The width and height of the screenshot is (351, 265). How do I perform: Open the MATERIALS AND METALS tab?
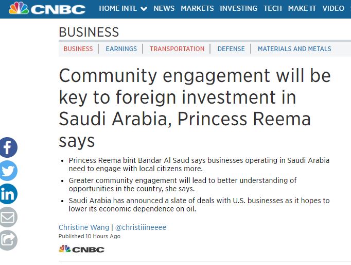294,48
